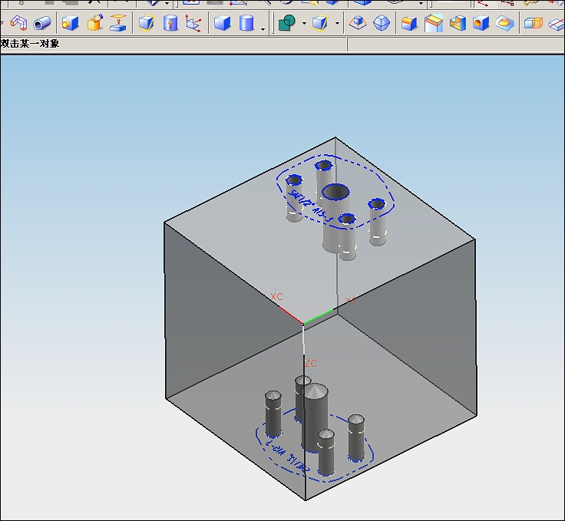Click the Trim Body icon left of cylinder-arrow icon
This screenshot has height=521, width=565.
147,24
